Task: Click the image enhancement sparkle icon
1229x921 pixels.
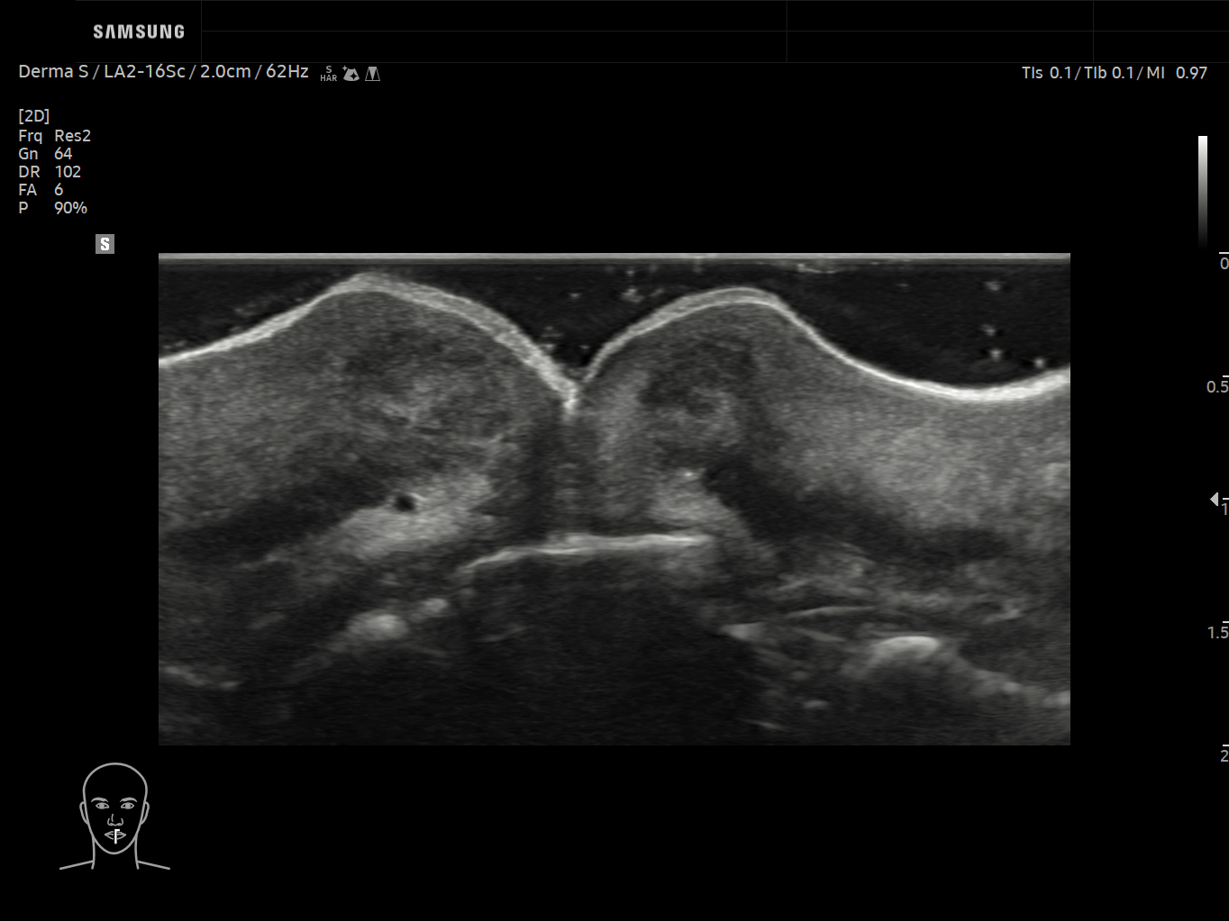Action: 351,74
